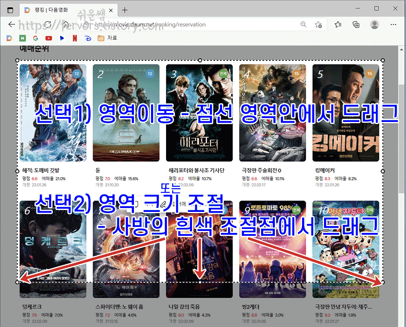406x327 pixels.
Task: Open the 자료 bookmarks folder
Action: (x=107, y=38)
